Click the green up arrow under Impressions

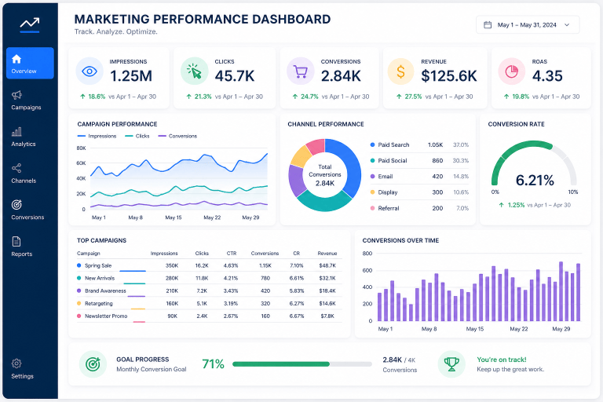click(x=82, y=97)
